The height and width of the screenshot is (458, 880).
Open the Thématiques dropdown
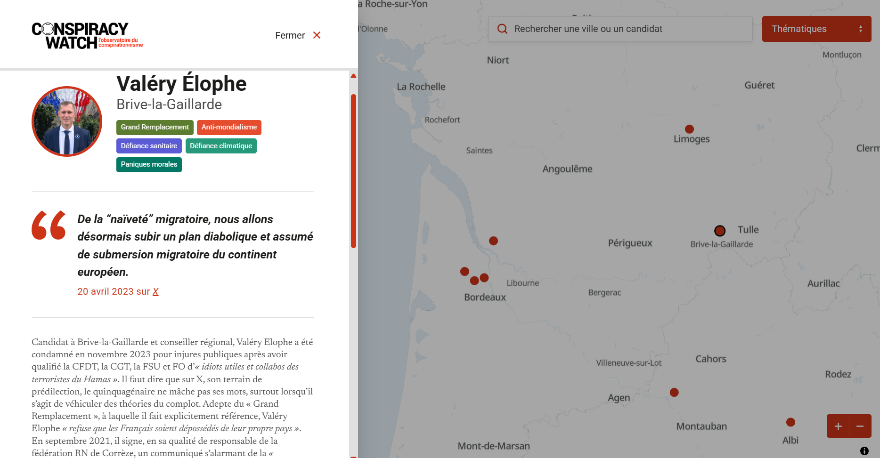[816, 29]
